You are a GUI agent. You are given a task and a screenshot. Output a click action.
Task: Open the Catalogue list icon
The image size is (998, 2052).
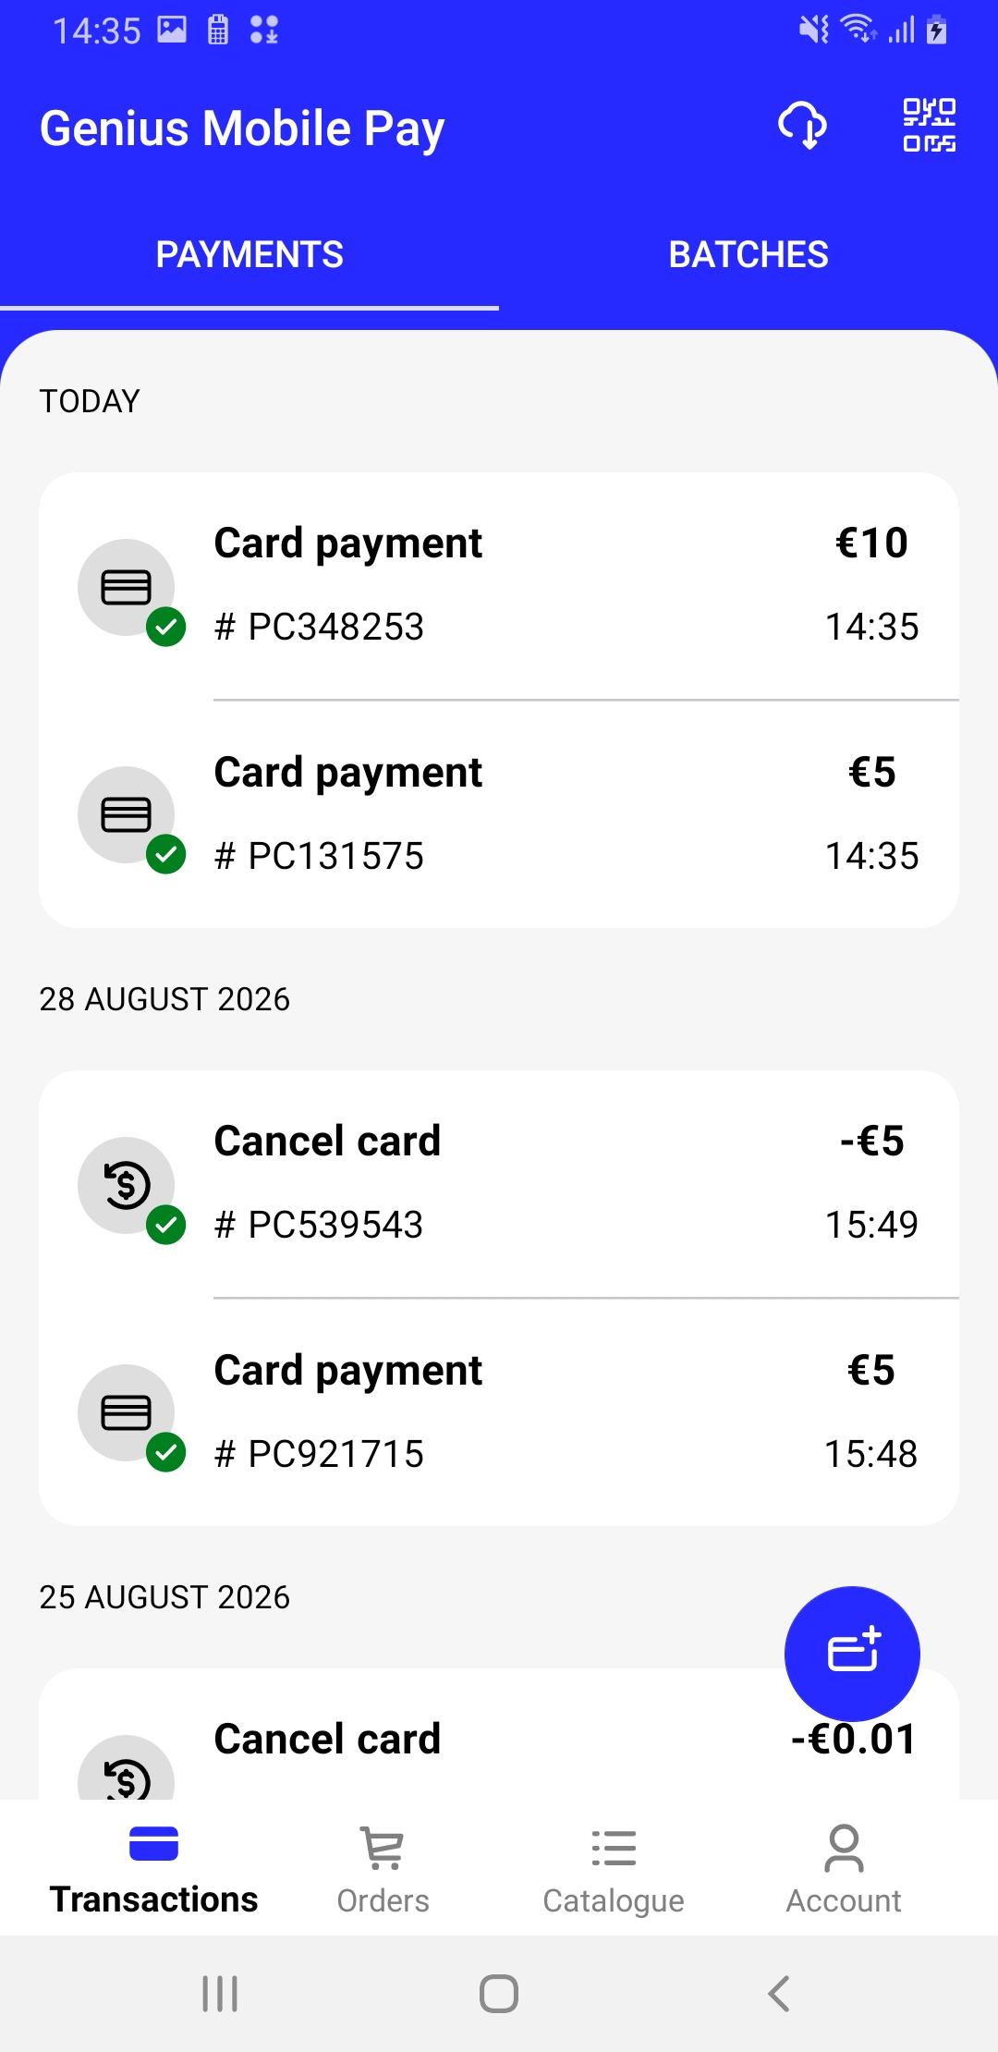click(614, 1848)
